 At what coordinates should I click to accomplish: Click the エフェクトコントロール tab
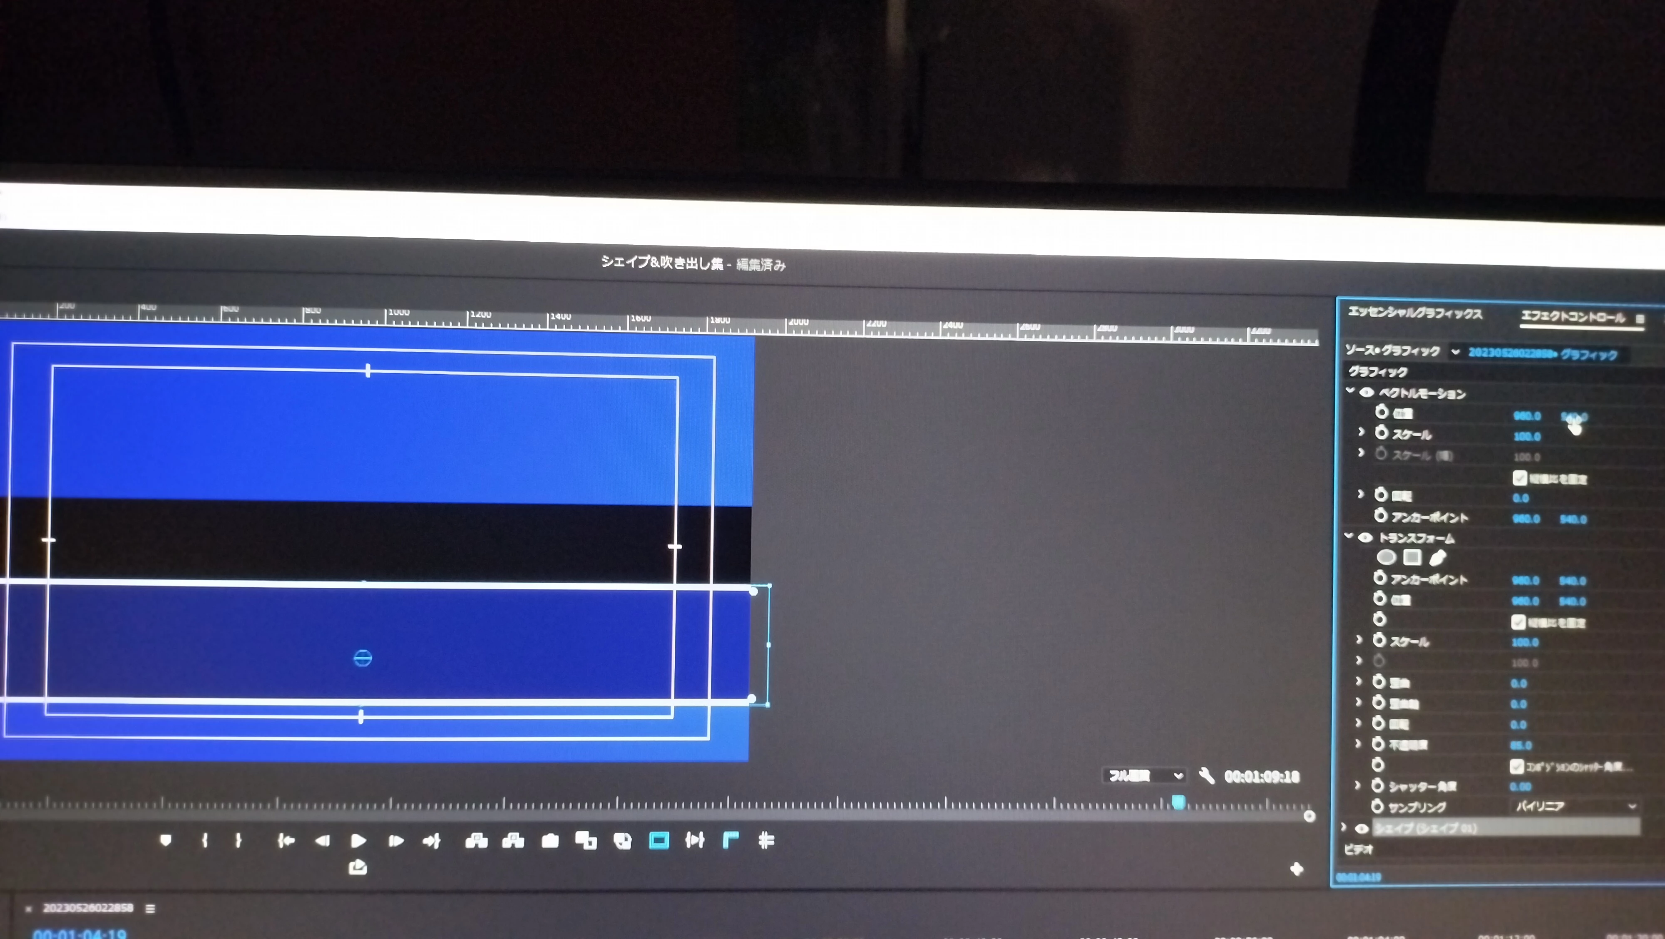1572,317
